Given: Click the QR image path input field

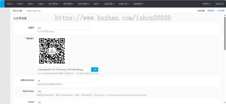Looking at the screenshot, I should 64,69.
